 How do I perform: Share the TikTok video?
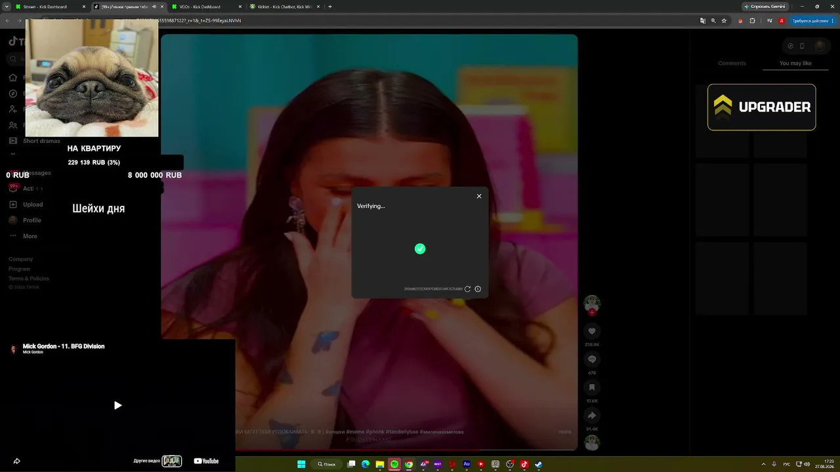[x=592, y=416]
